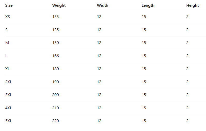The width and height of the screenshot is (206, 131).
Task: Select the weight value 190
Action: 56,82
